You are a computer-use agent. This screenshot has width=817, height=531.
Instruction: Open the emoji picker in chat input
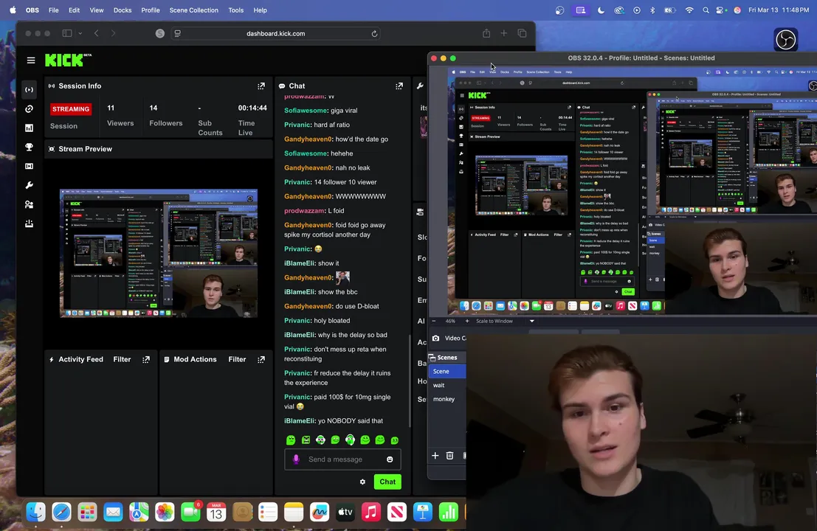pyautogui.click(x=390, y=459)
